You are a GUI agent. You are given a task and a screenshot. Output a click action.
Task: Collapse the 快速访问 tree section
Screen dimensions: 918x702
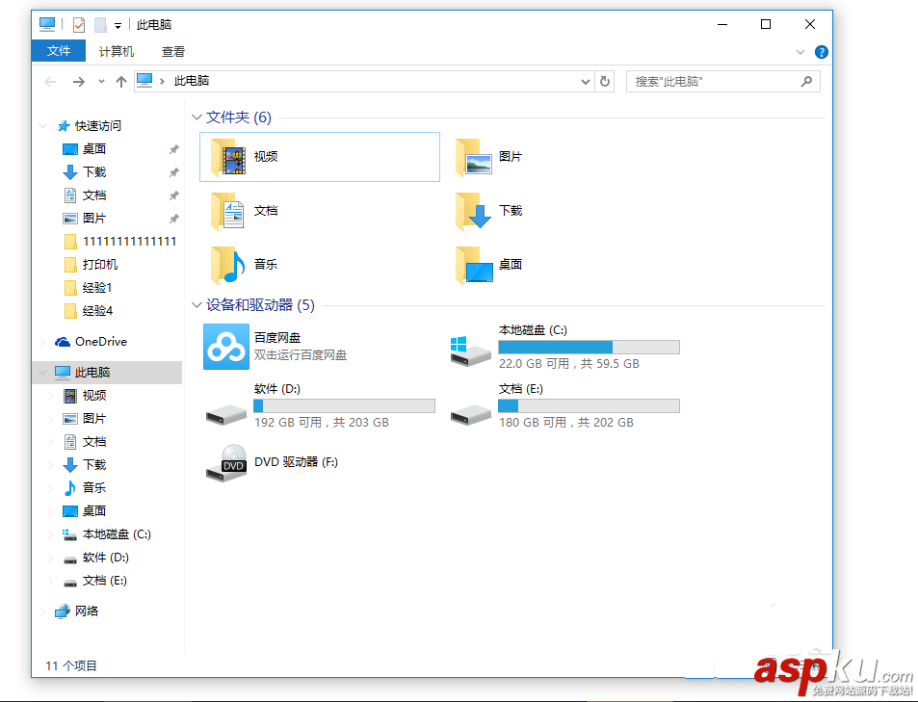[x=42, y=125]
